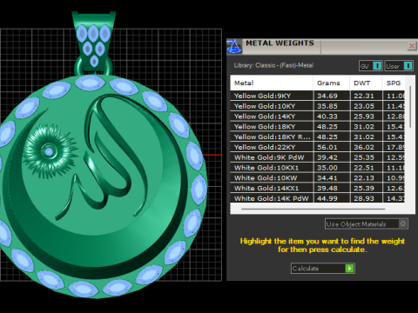Click the 35.85 grams value
The image size is (418, 313).
coord(327,106)
